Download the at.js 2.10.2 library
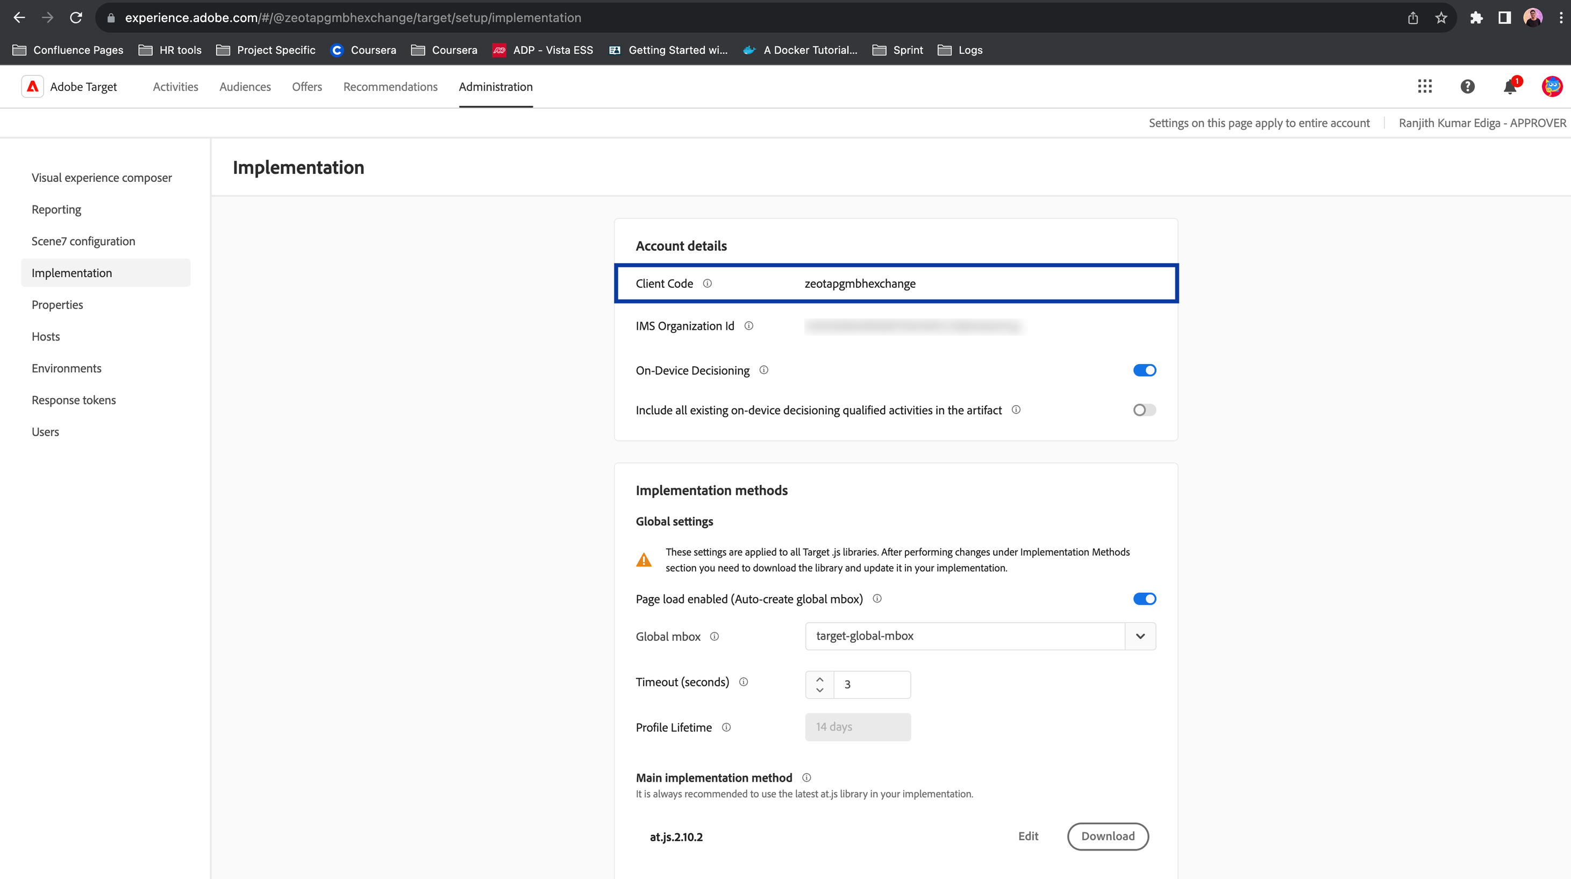The width and height of the screenshot is (1571, 879). 1108,837
